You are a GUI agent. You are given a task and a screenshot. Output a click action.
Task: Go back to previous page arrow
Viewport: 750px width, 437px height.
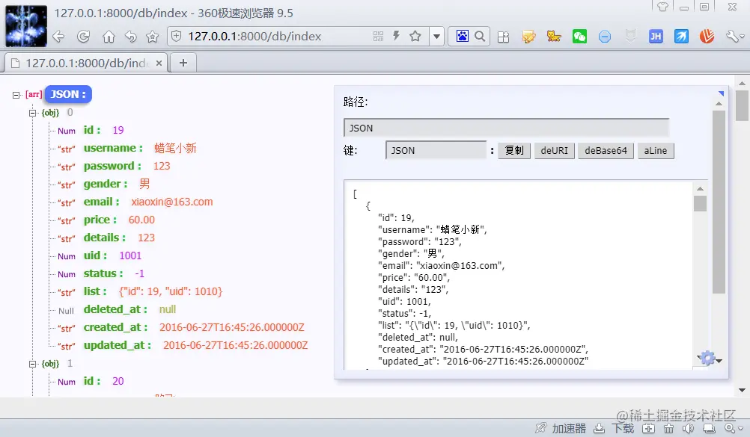59,37
